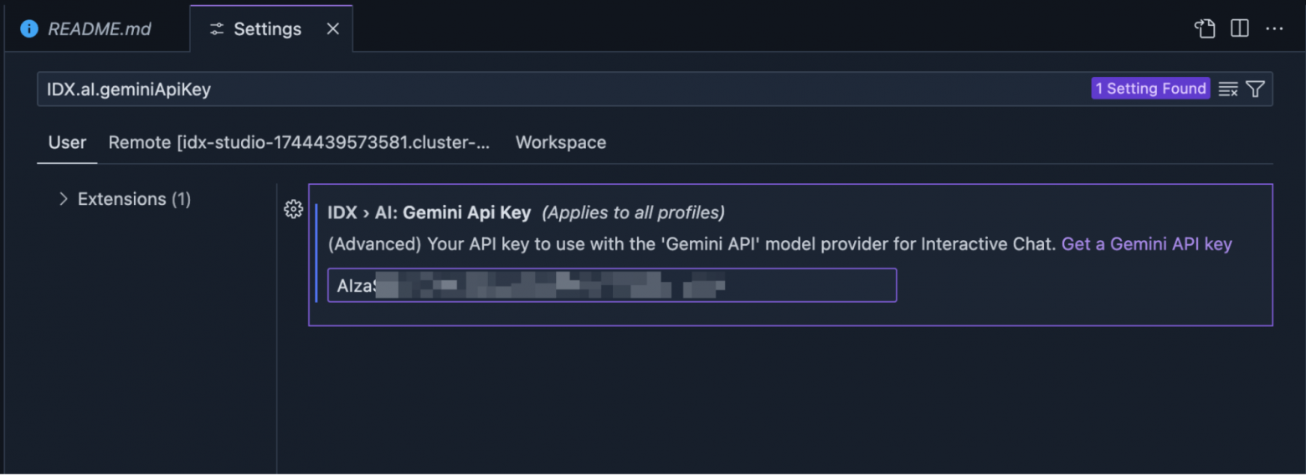Viewport: 1306px width, 475px height.
Task: Click the IDX › AI: Gemini Api Key title
Action: pyautogui.click(x=429, y=212)
